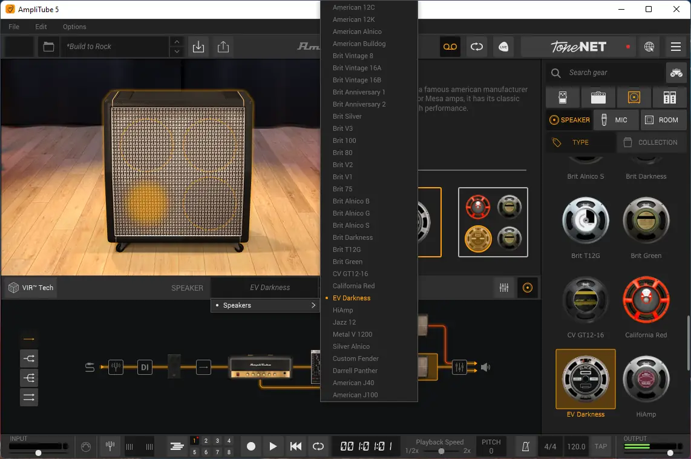Open the tuner icon in bottom bar
This screenshot has width=691, height=459.
[x=110, y=446]
